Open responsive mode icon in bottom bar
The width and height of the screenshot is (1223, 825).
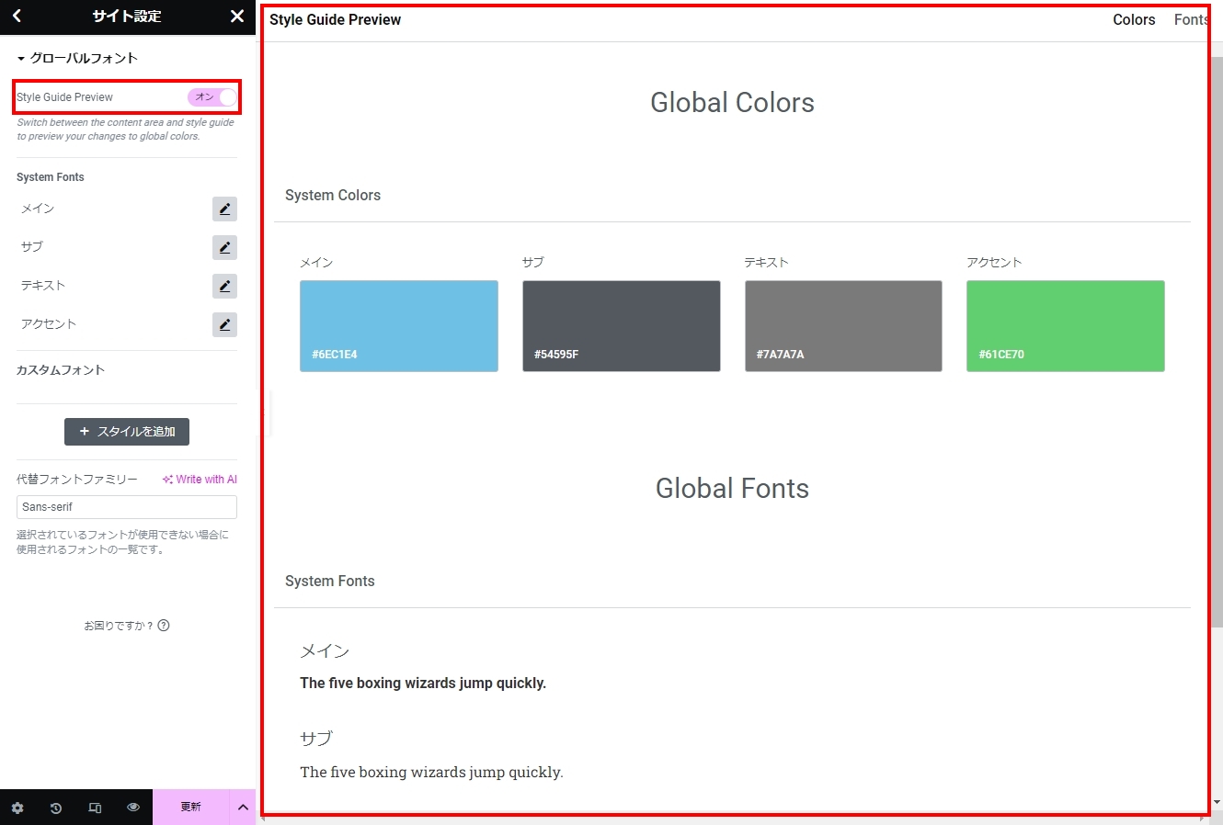tap(95, 808)
